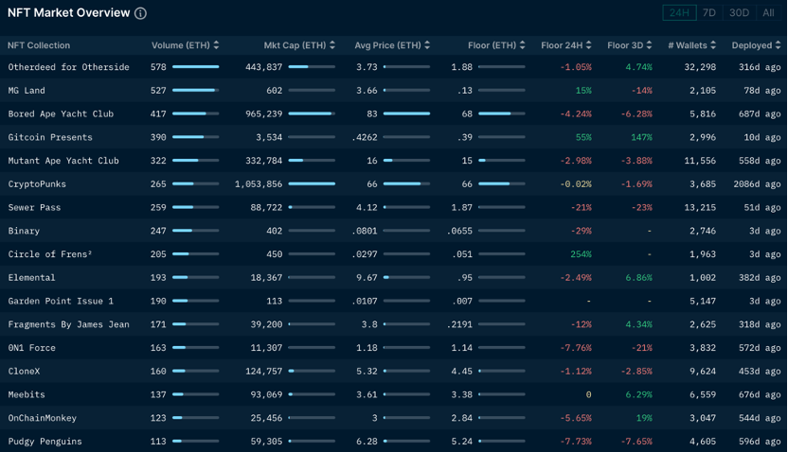Click the NFT Collection column header
The image size is (788, 452).
[x=39, y=45]
